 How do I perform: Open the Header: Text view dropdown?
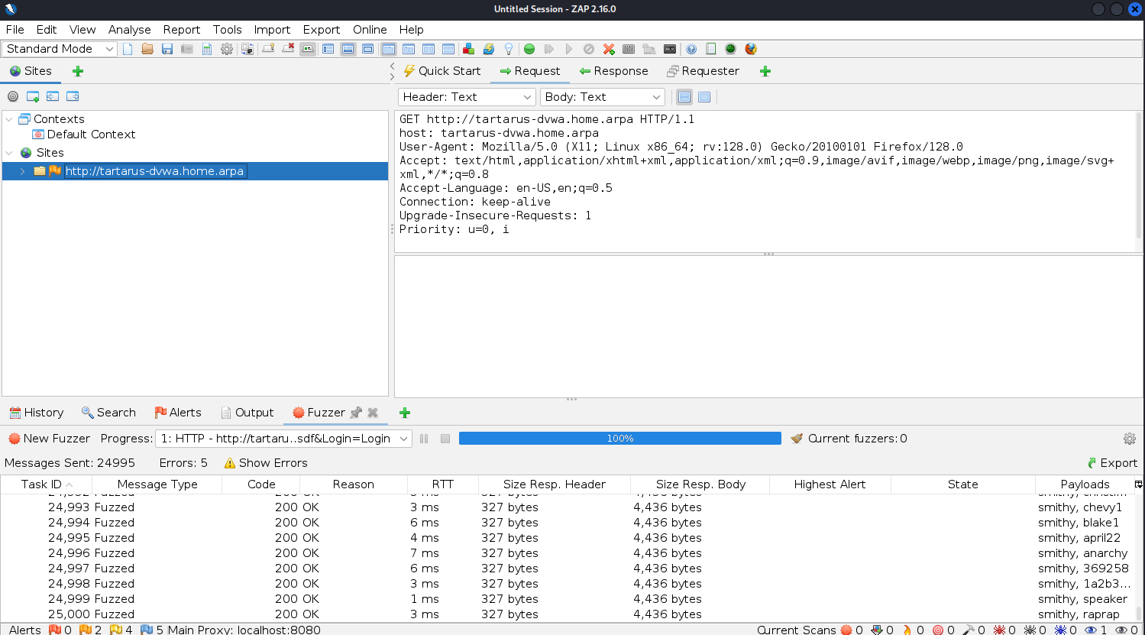(x=467, y=97)
